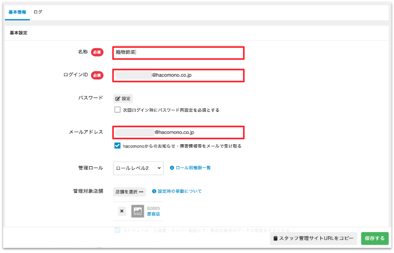Toggle the greyed-out スケジュール data viewing checkbox

click(x=118, y=230)
